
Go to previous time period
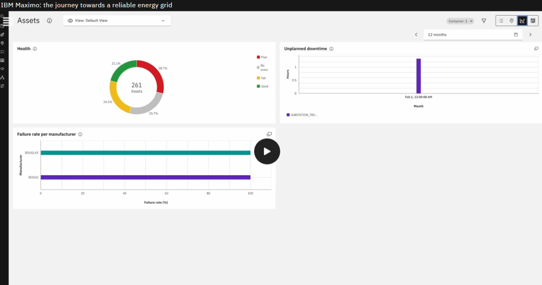point(416,35)
